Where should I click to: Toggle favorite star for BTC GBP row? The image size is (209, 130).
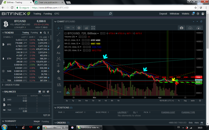[x=49, y=46]
